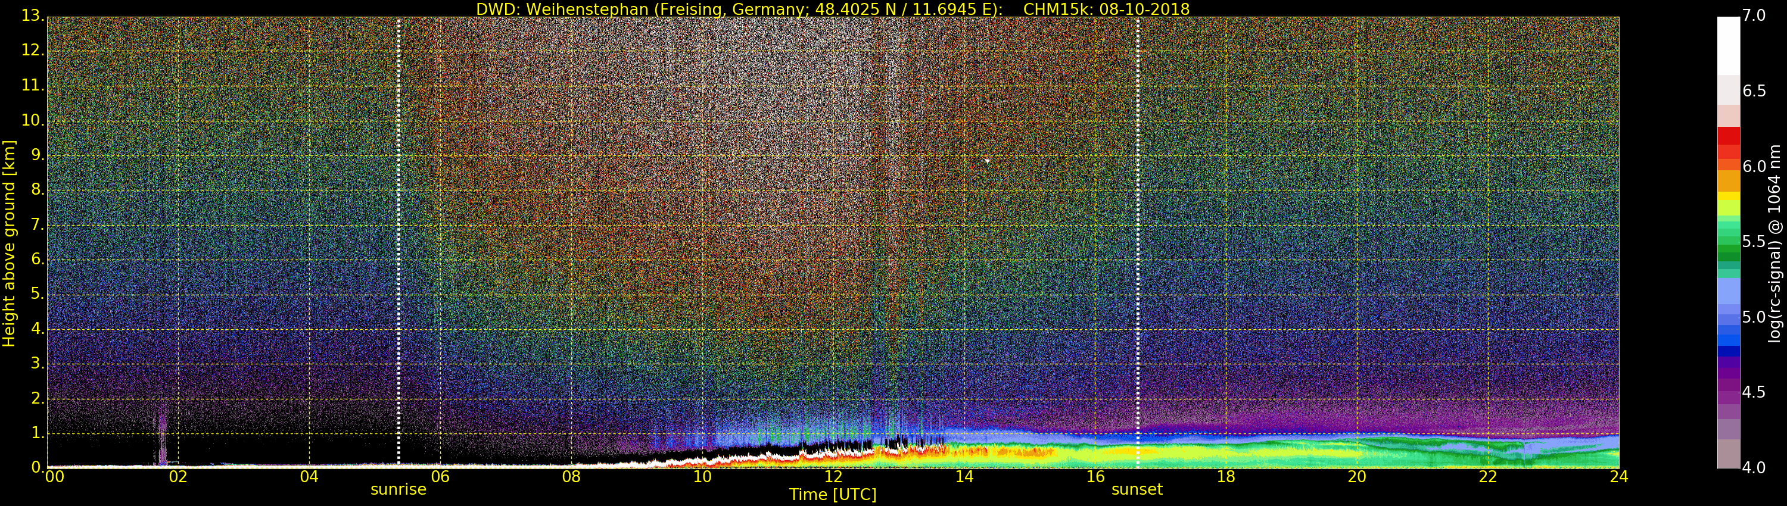The width and height of the screenshot is (1787, 506).
Task: Click the 'log(rc-signal) @ 1064 nm' colorbar label
Action: (1776, 243)
